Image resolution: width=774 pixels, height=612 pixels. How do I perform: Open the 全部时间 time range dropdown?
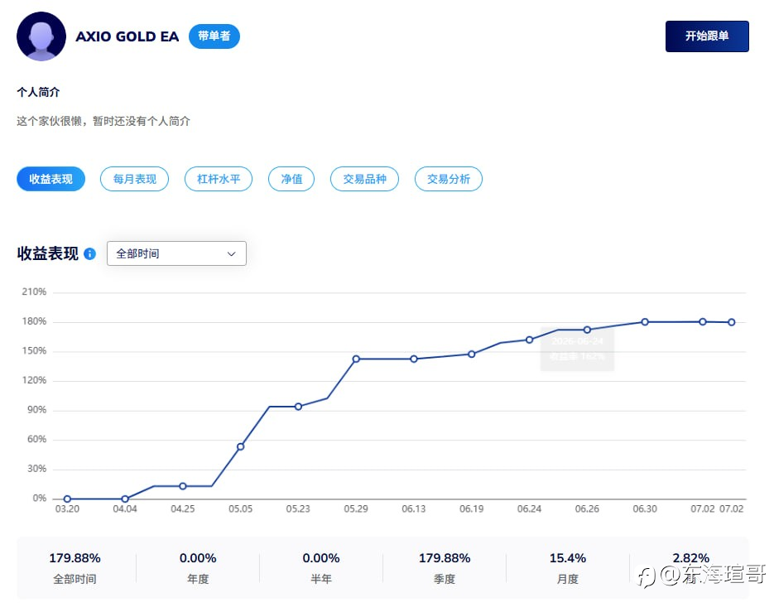coord(176,253)
